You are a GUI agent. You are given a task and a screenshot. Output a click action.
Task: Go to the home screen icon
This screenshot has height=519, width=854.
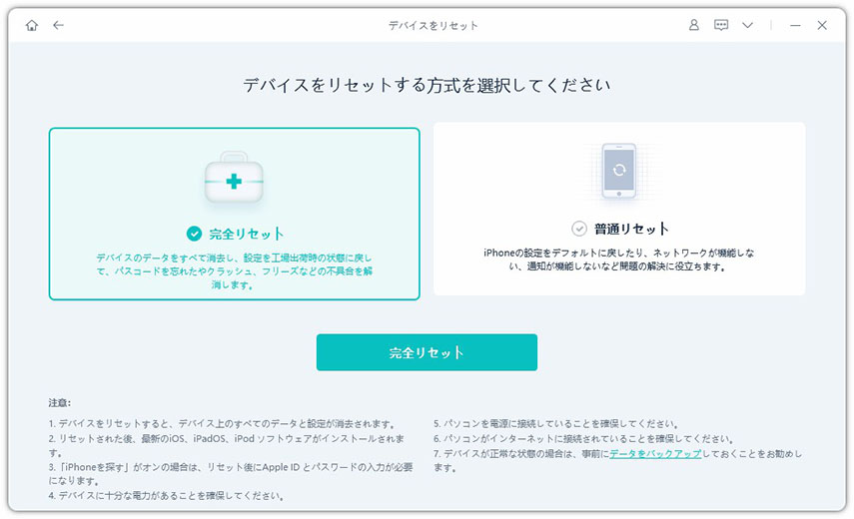pos(32,25)
